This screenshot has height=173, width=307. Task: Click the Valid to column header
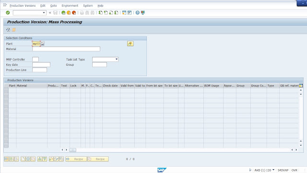140,86
